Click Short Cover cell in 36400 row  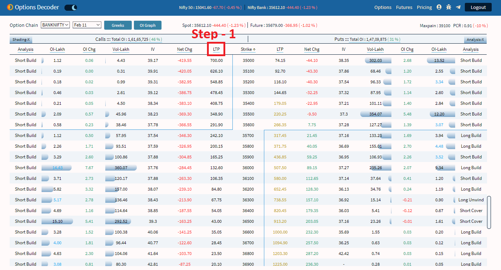[471, 211]
